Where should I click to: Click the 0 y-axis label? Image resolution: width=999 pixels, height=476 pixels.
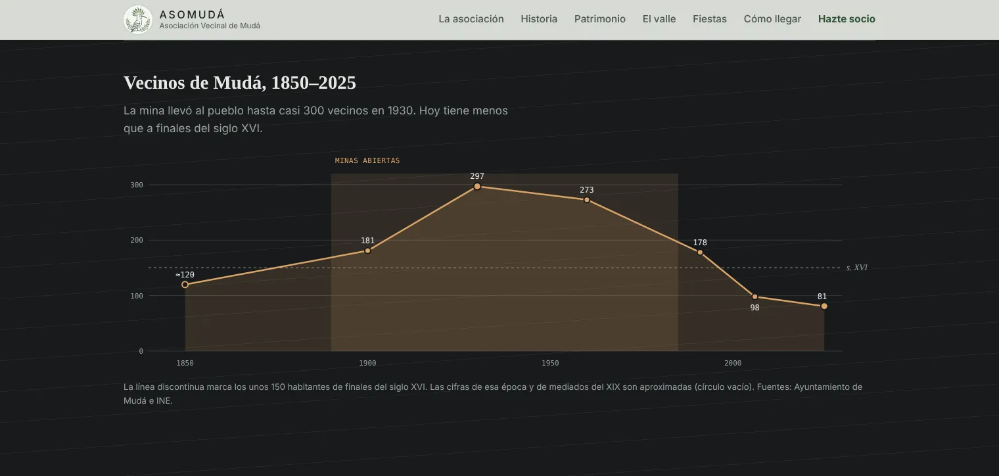click(x=141, y=351)
